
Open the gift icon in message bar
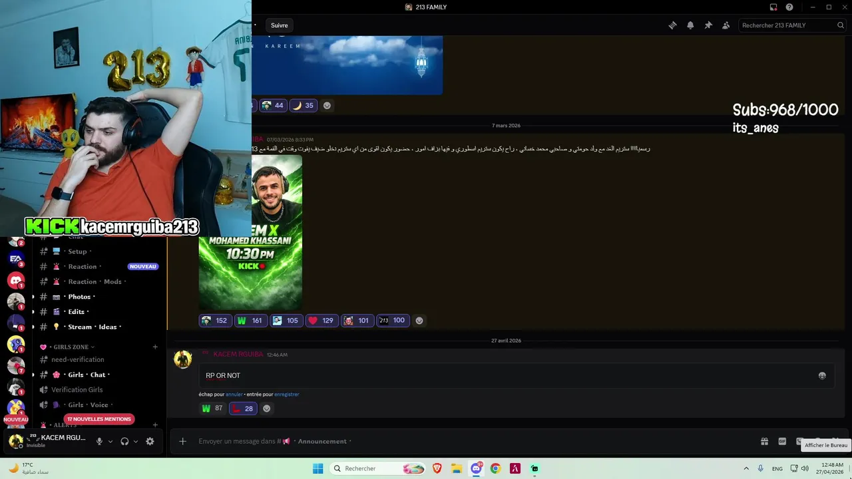(765, 441)
